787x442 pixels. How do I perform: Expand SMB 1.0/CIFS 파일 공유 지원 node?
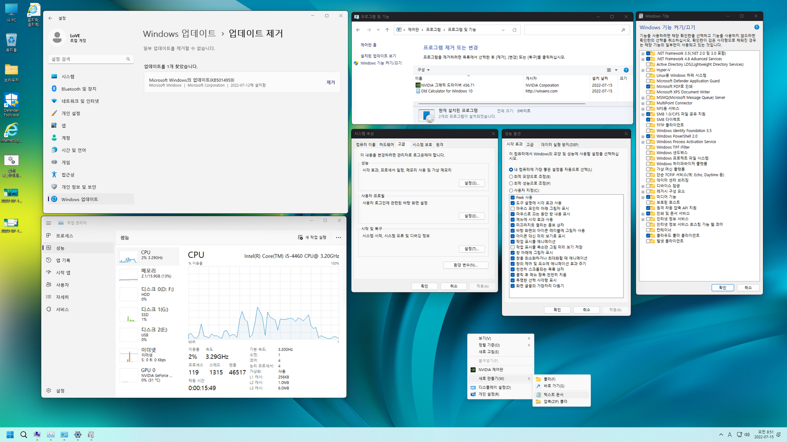pyautogui.click(x=643, y=114)
